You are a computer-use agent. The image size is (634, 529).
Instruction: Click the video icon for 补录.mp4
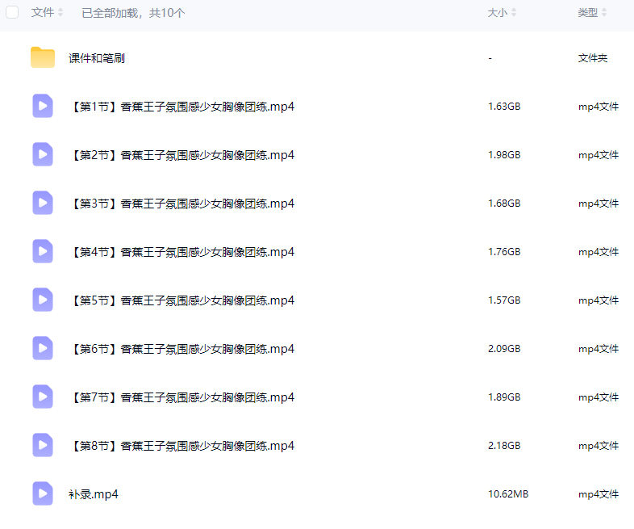[x=43, y=493]
